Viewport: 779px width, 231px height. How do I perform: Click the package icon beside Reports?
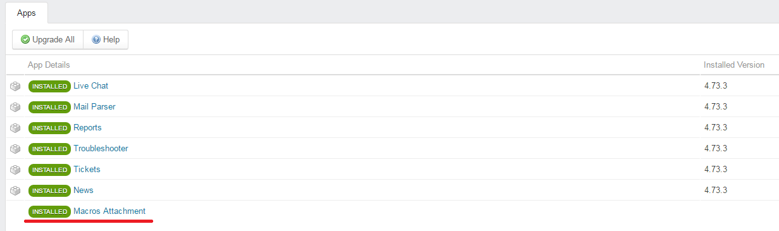[x=15, y=128]
